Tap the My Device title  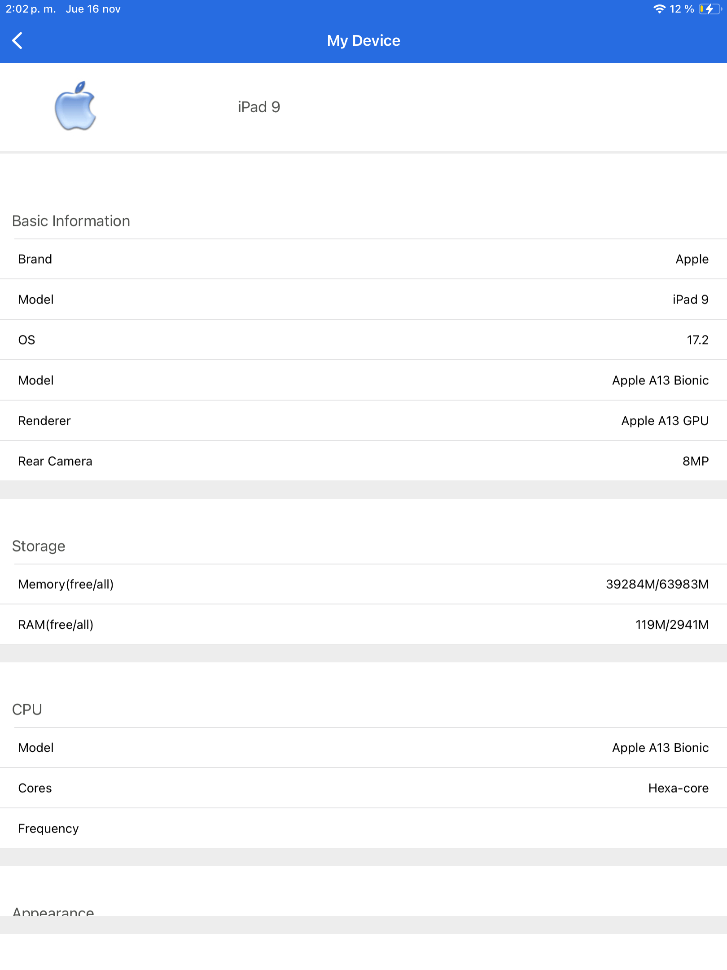(363, 40)
